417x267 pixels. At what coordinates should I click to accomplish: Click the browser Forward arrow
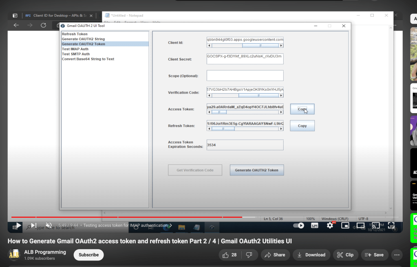click(x=30, y=25)
